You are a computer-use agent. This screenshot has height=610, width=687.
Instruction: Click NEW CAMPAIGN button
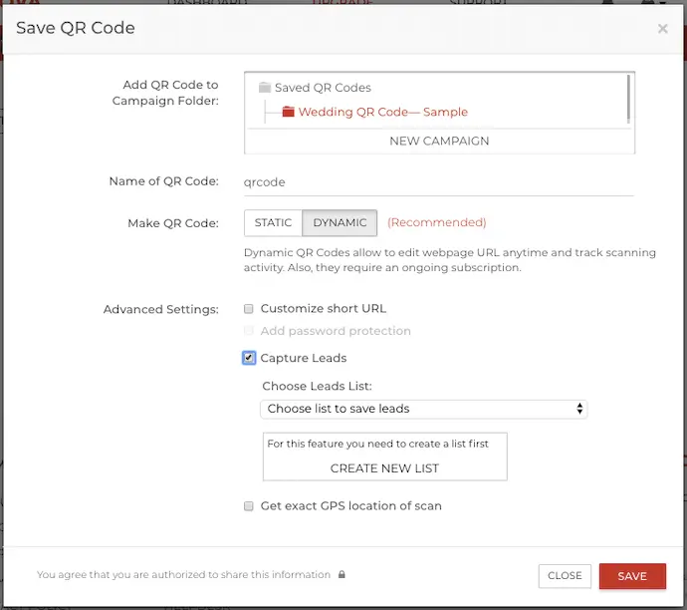click(439, 142)
